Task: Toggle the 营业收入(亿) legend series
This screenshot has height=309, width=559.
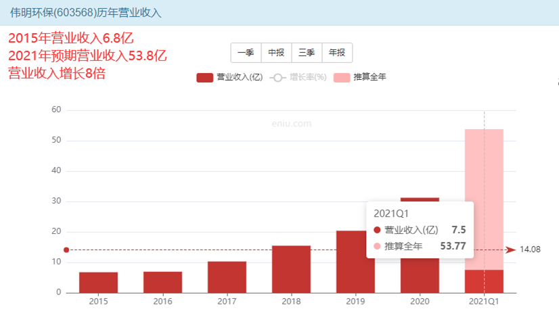Action: 229,77
